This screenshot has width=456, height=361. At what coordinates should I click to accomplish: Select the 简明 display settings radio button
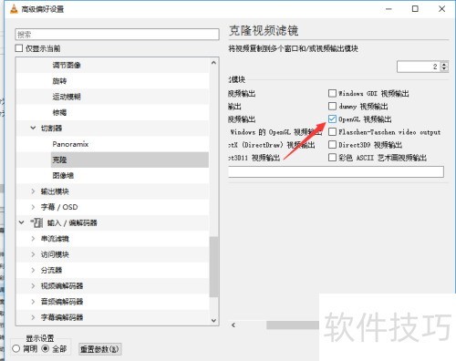point(16,348)
